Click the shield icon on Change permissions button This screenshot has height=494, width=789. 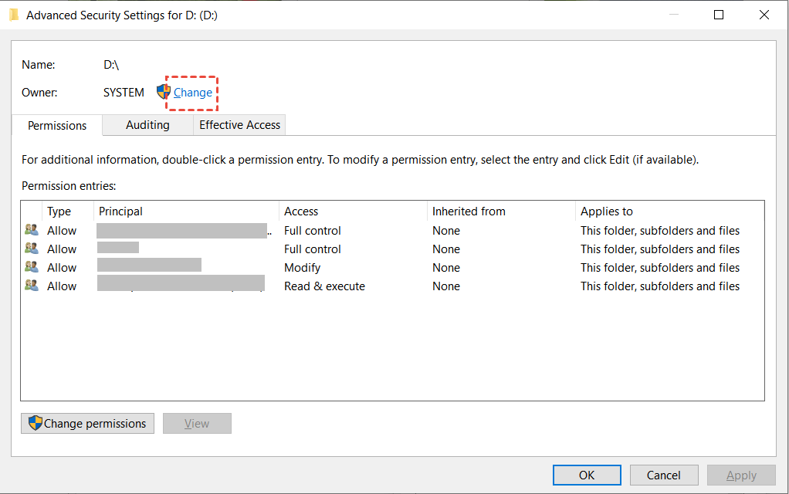35,423
